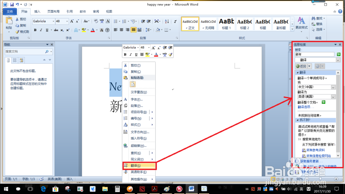Grow font size with ribbon A-up icon
The height and width of the screenshot is (194, 345).
(72, 21)
